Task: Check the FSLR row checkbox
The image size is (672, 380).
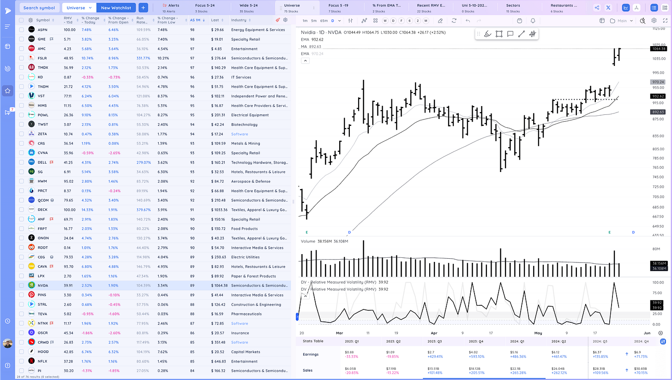Action: point(21,58)
